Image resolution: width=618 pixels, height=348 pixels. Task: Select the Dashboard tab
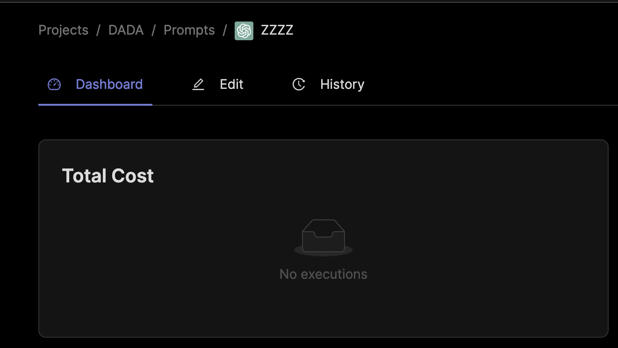tap(109, 85)
